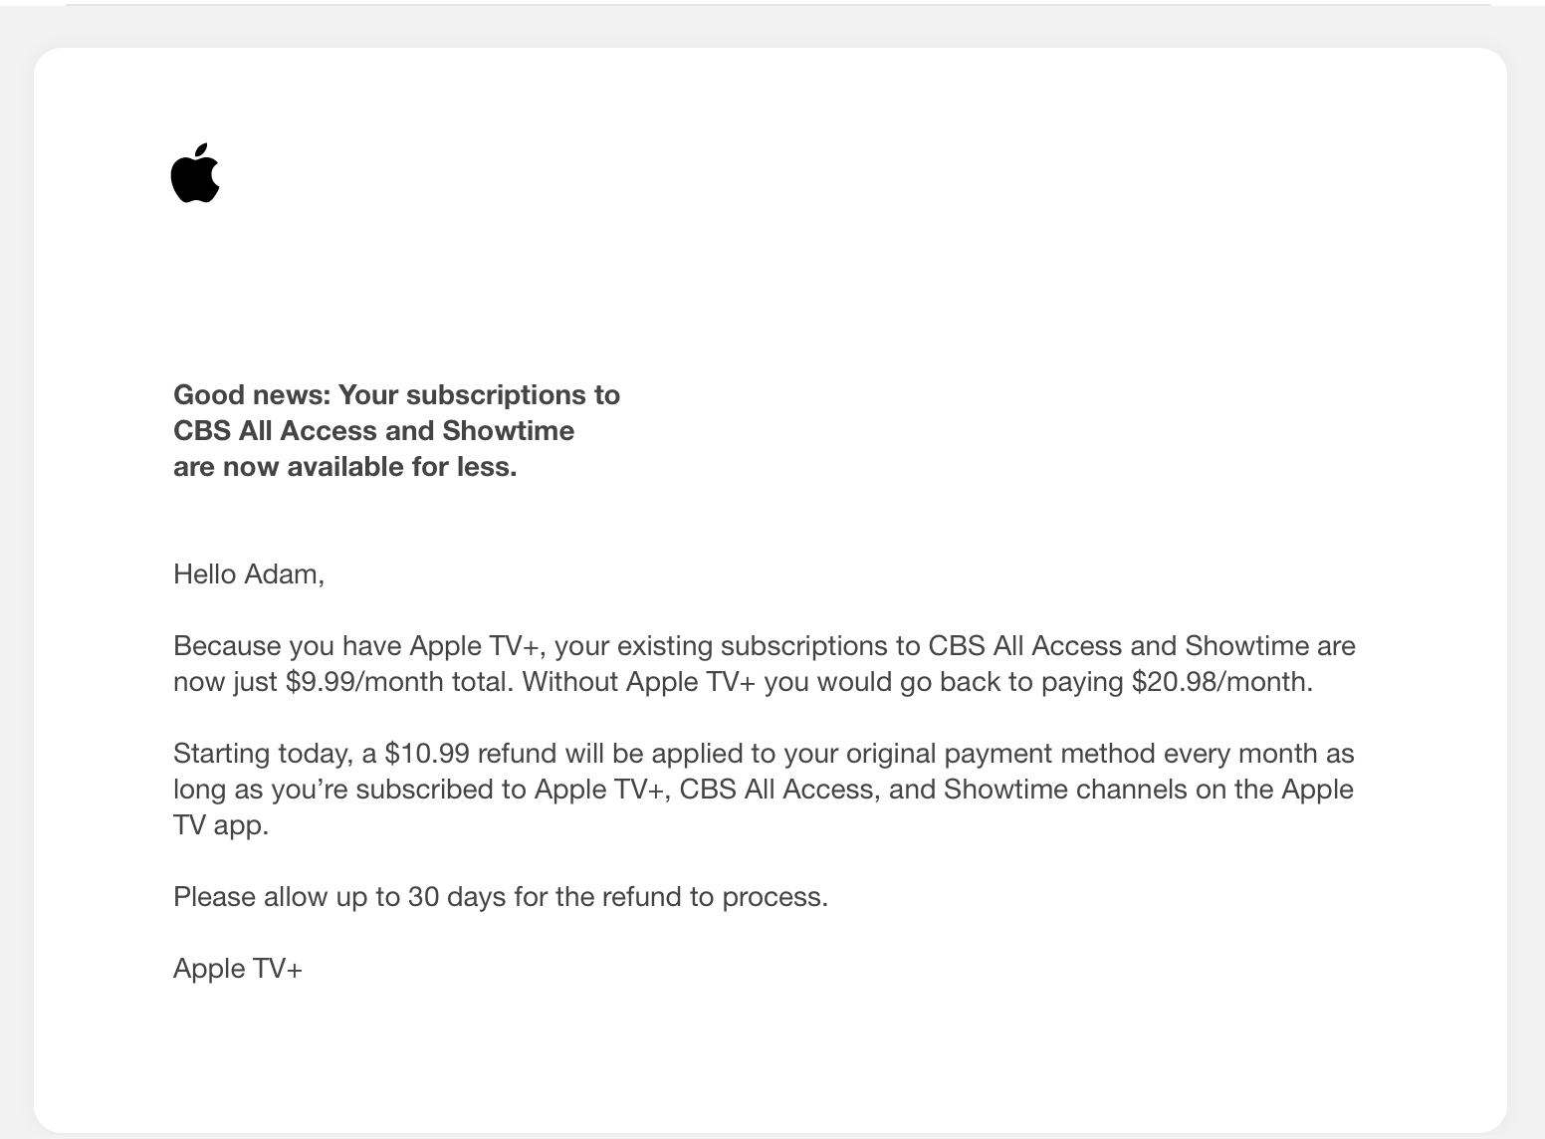Click the 'TV app.' line ending
This screenshot has height=1139, width=1545.
click(x=221, y=825)
